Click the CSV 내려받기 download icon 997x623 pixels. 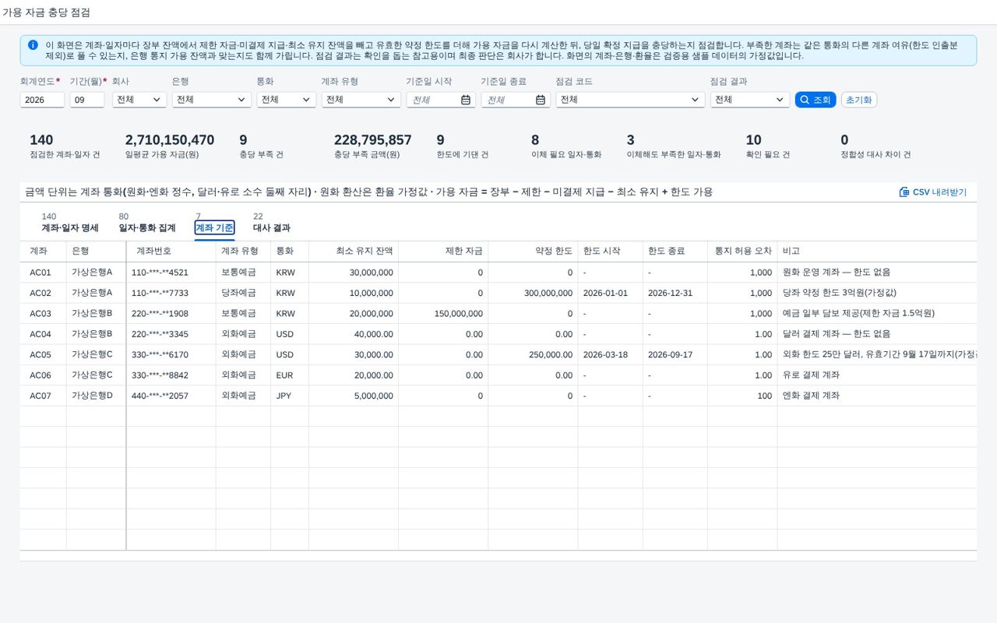pyautogui.click(x=904, y=192)
